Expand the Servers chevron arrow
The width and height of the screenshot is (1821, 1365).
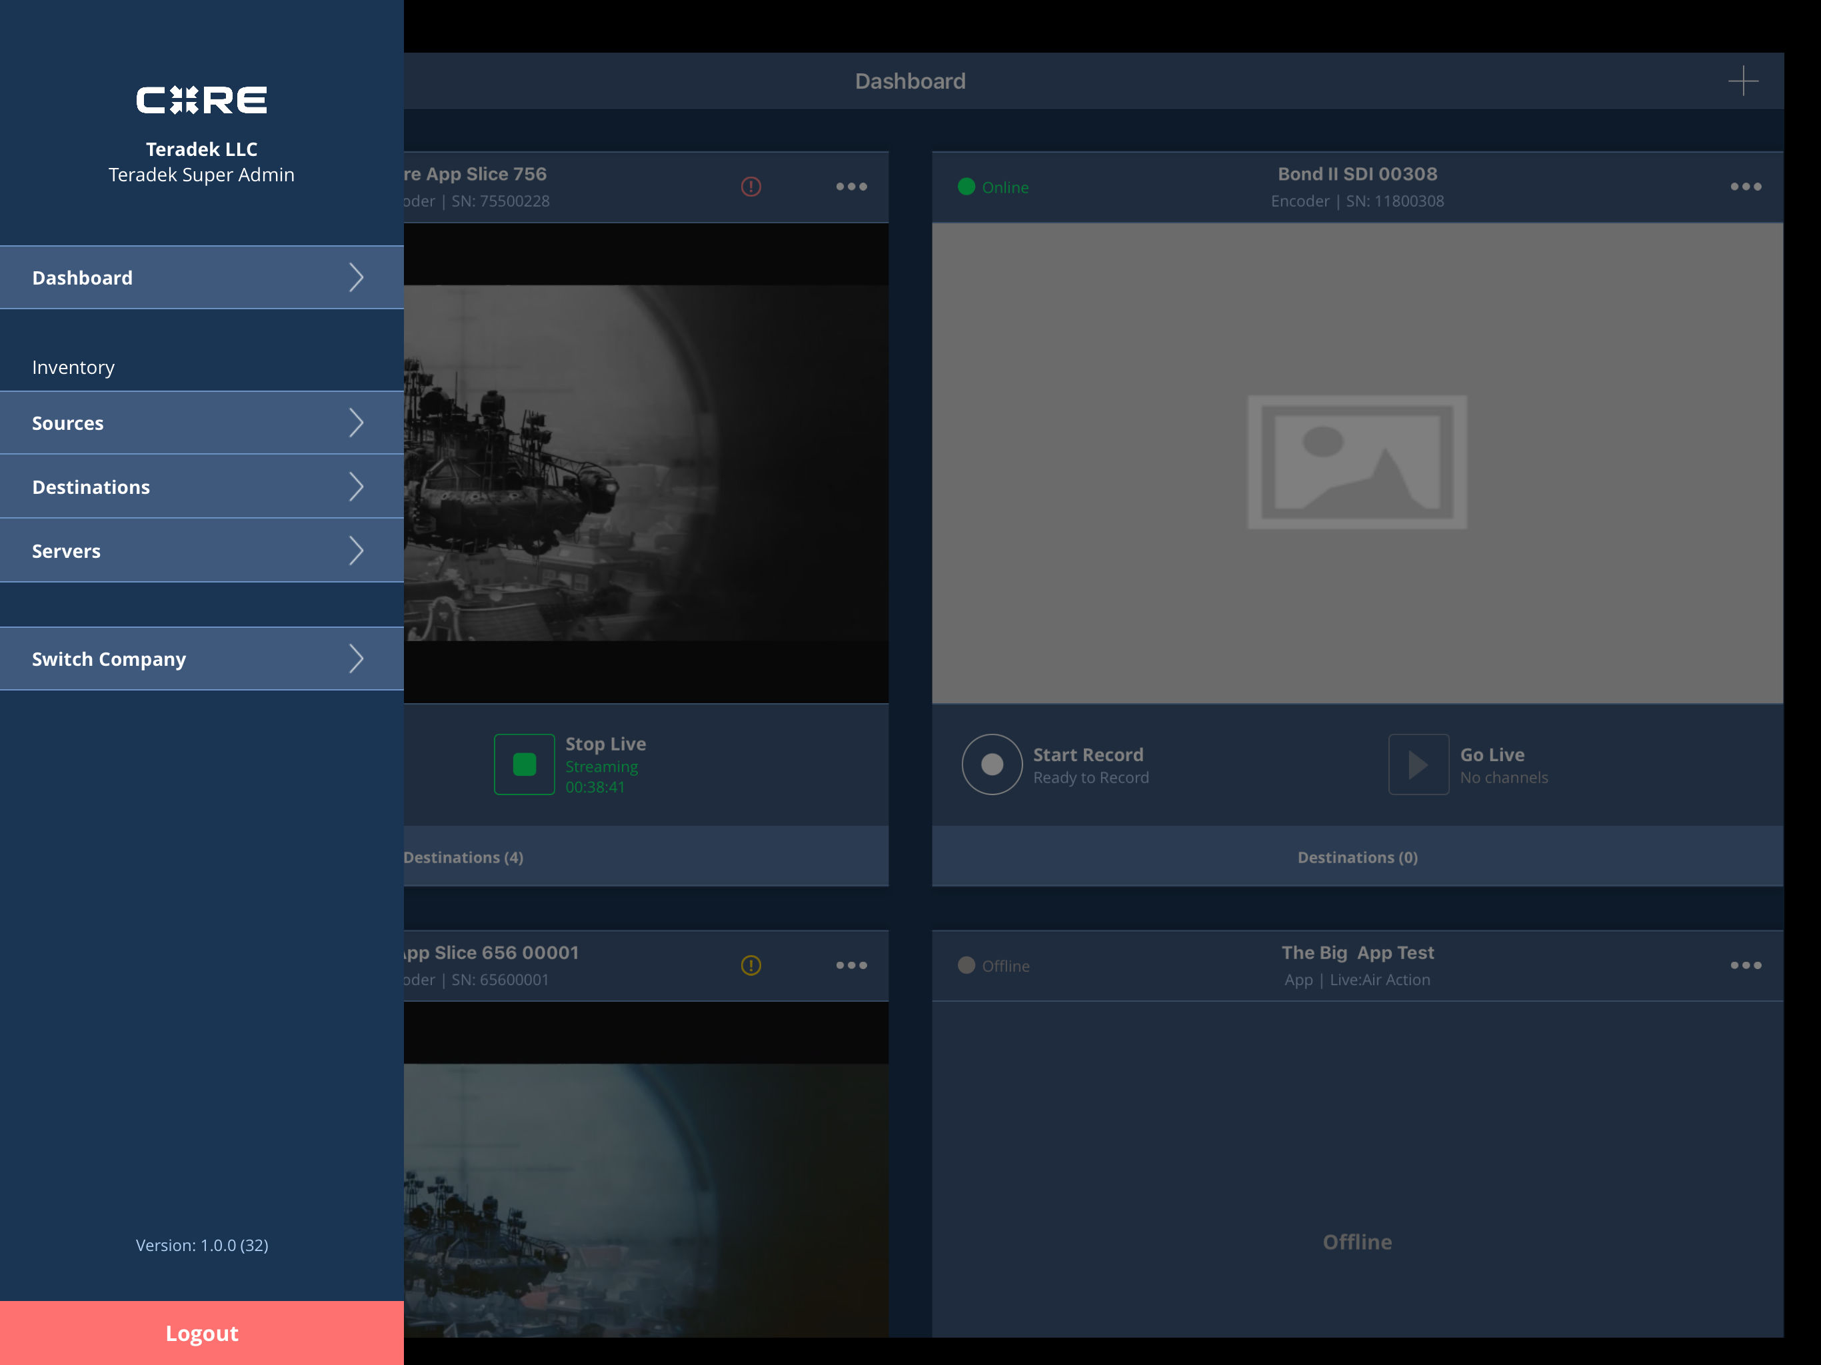356,551
